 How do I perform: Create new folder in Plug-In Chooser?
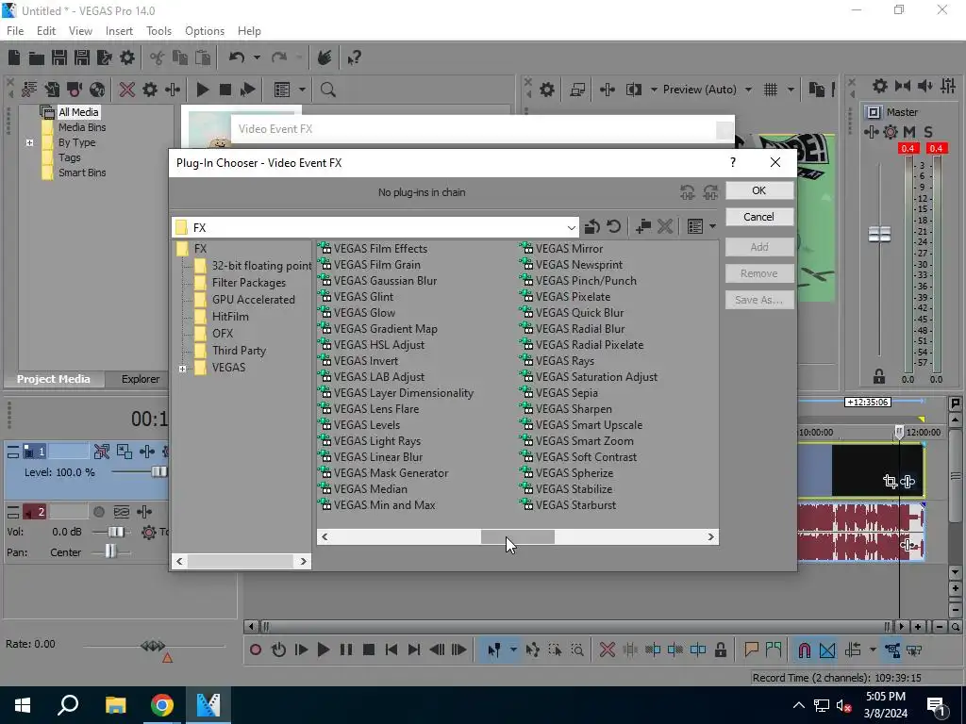(x=643, y=226)
